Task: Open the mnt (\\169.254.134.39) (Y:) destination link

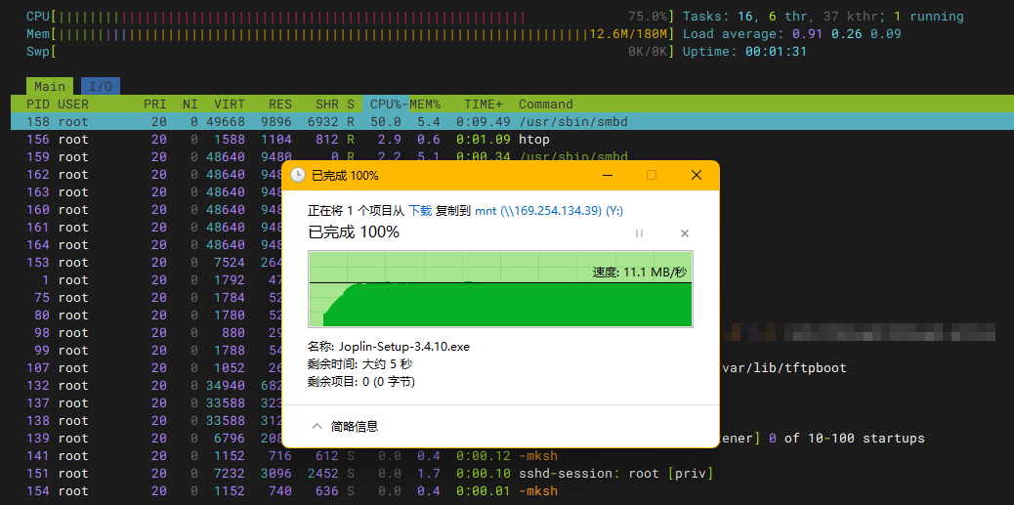Action: click(549, 210)
